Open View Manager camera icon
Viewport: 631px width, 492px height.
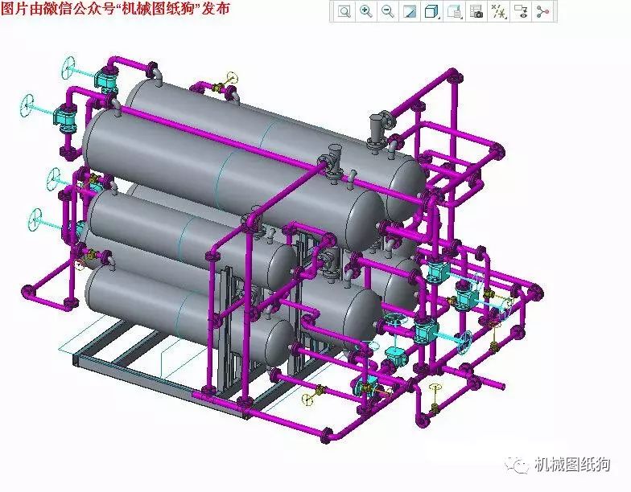(x=476, y=11)
